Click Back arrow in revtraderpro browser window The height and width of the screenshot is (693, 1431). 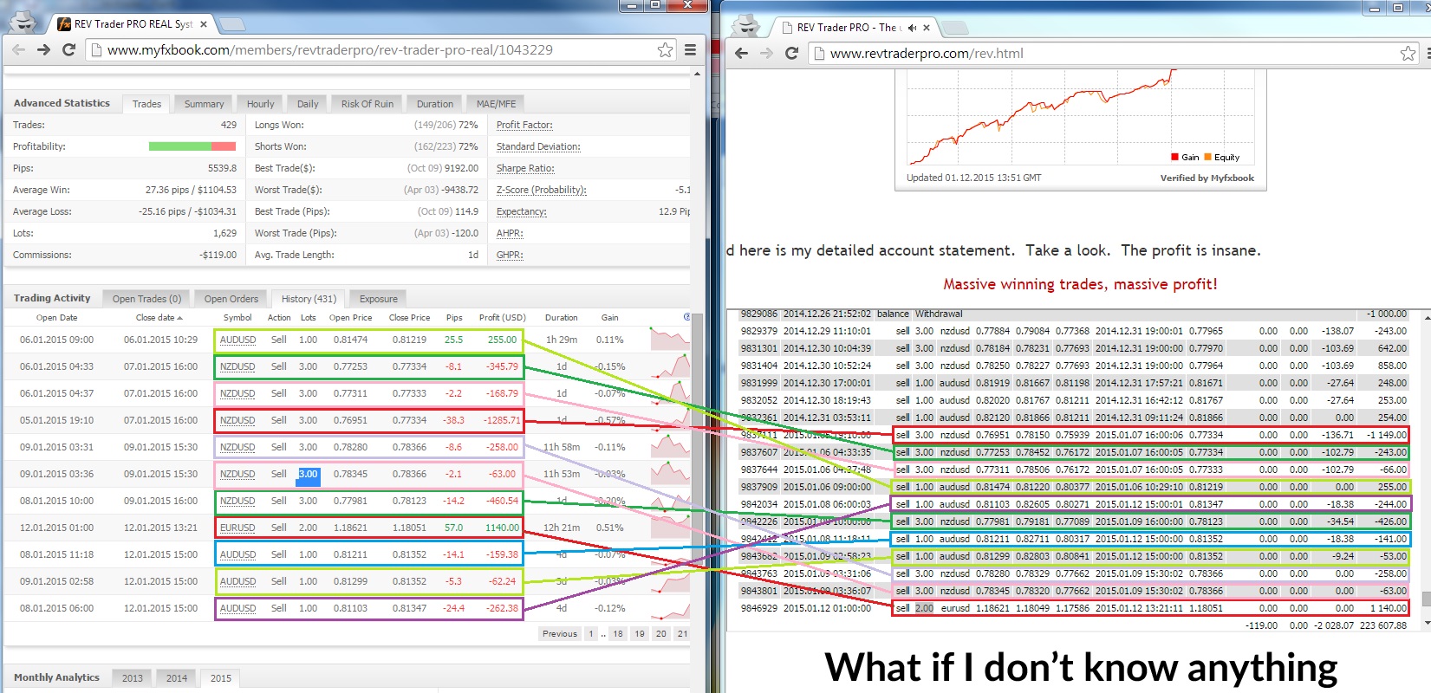(741, 53)
